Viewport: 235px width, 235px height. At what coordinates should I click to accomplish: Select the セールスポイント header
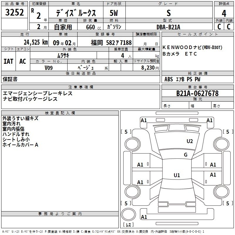tap(197, 34)
